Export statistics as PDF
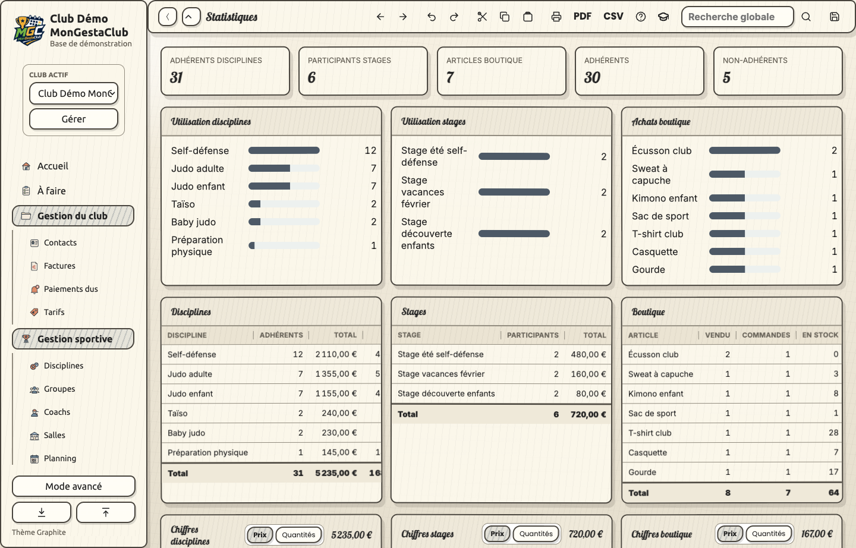The height and width of the screenshot is (548, 856). pos(583,17)
